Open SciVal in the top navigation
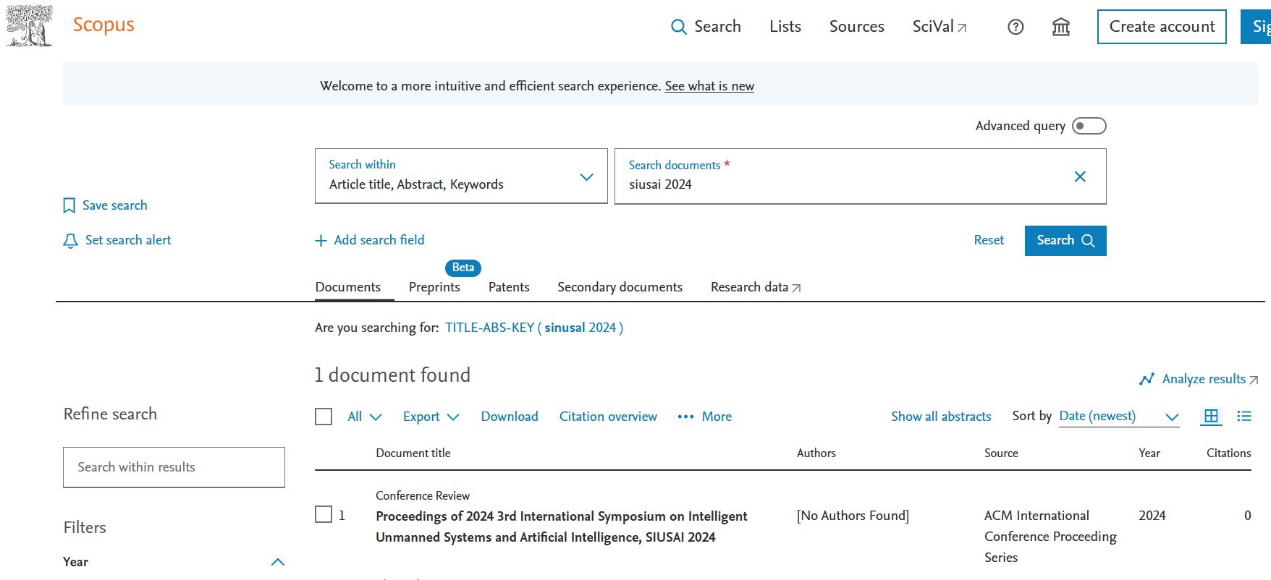Viewport: 1271px width, 580px height. 939,27
